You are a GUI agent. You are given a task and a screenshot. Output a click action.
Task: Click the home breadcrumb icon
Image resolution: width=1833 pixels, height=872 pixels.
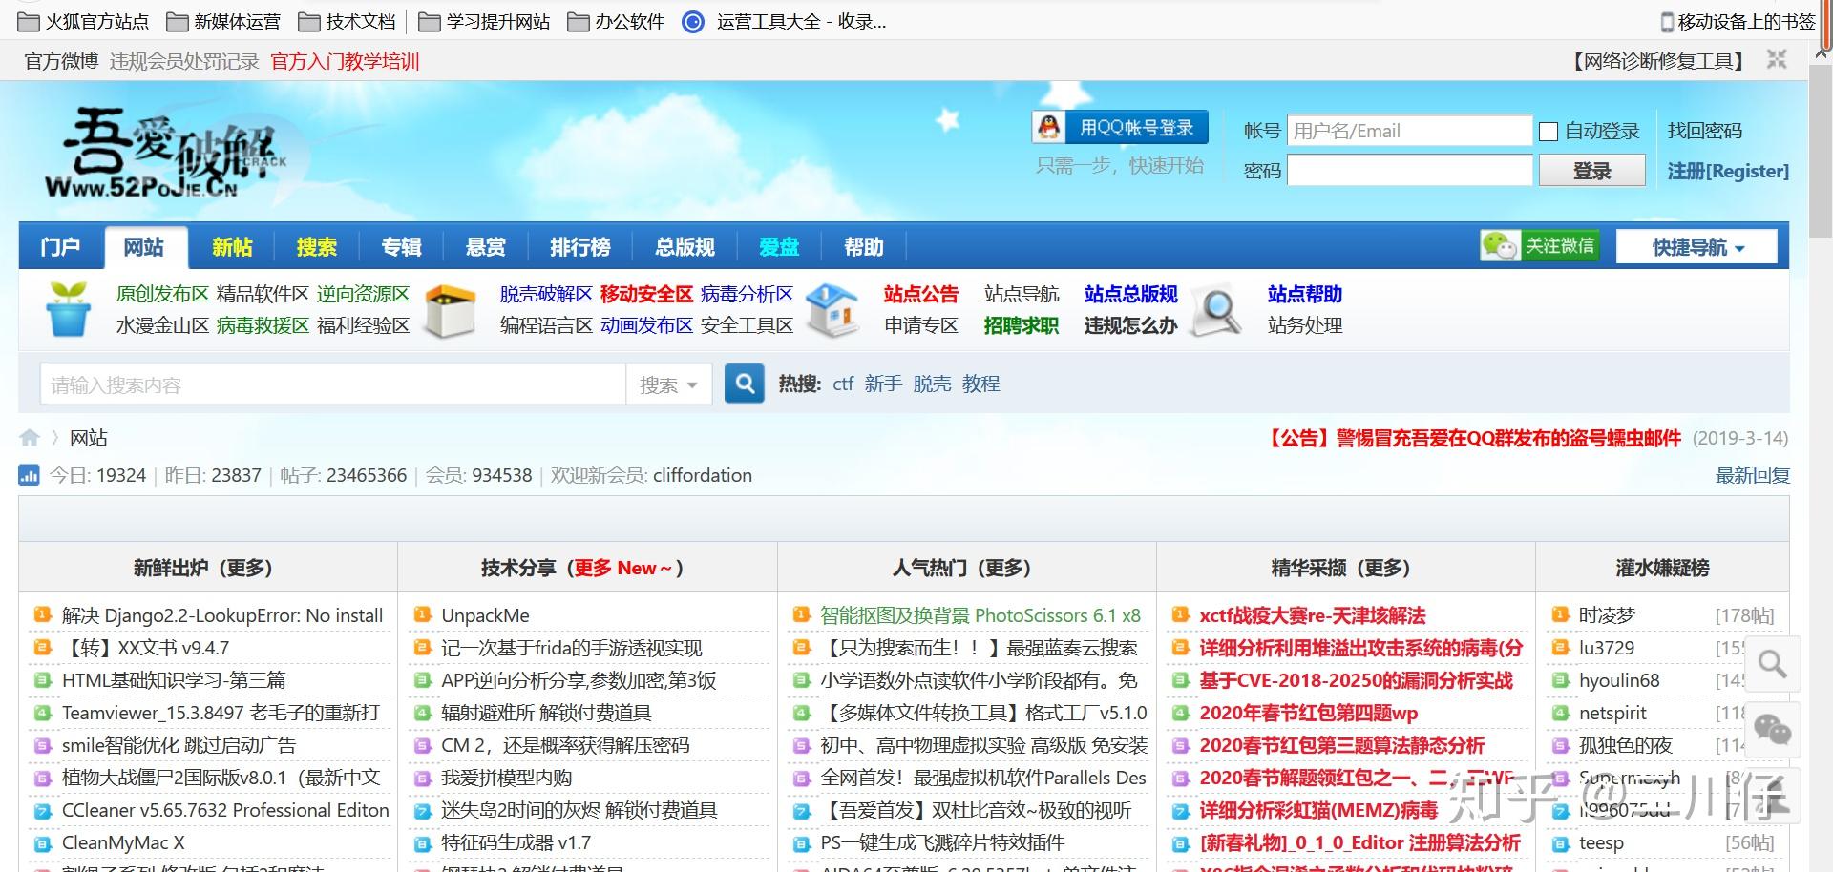click(30, 438)
